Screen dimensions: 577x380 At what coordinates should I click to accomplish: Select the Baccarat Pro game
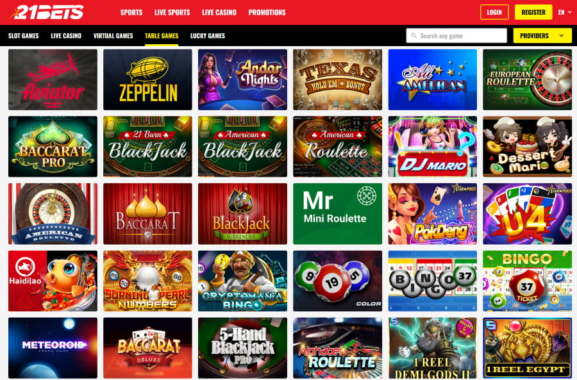(53, 147)
